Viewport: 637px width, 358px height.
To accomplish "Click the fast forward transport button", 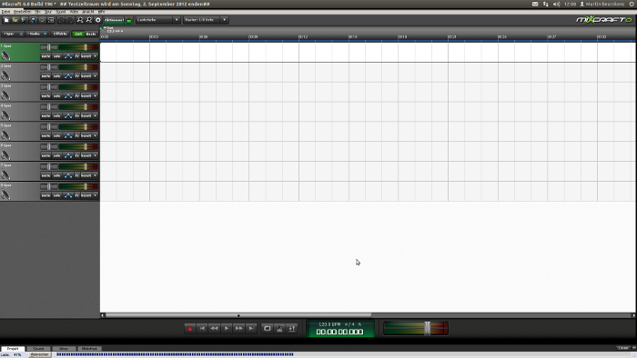I will (238, 328).
